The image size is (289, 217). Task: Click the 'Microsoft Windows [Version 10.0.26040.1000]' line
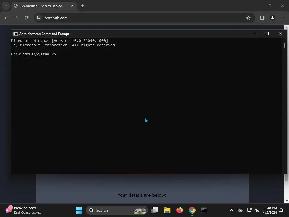(59, 41)
